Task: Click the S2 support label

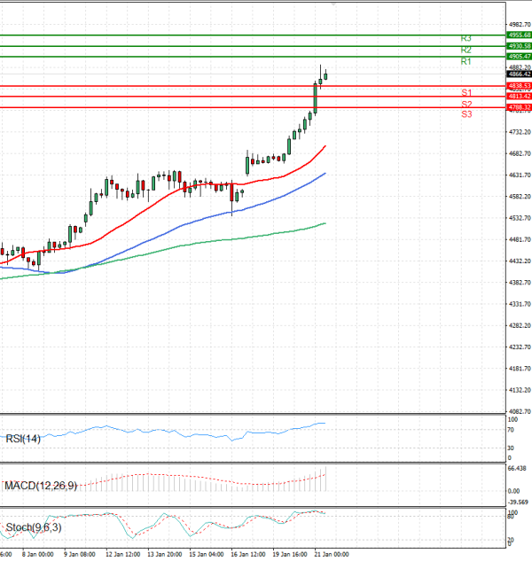Action: (x=465, y=104)
